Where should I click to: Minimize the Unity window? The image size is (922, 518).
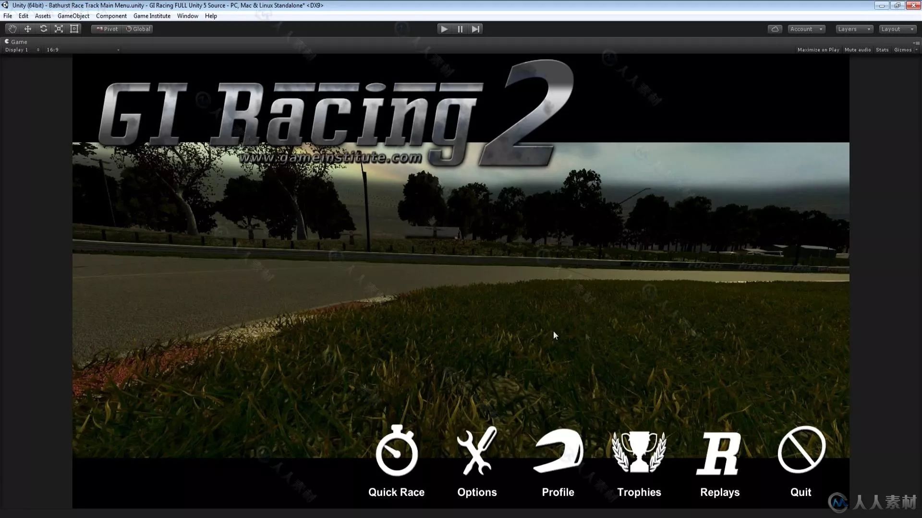882,5
